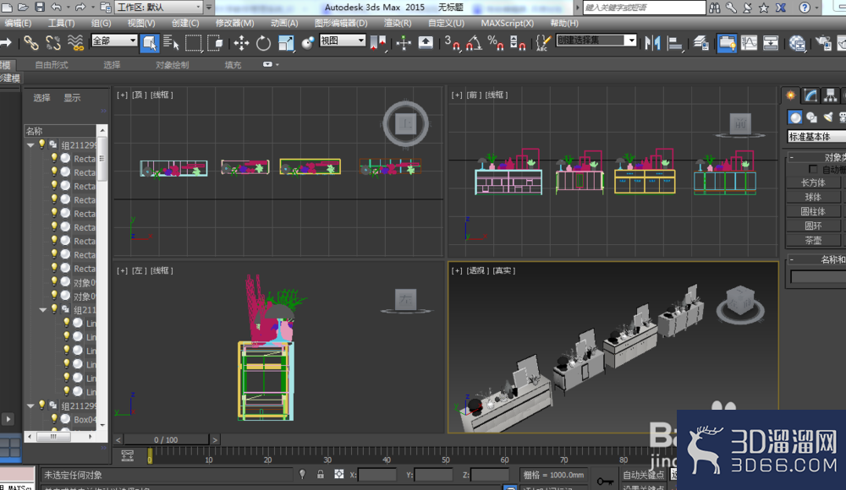Image resolution: width=846 pixels, height=490 pixels.
Task: Open the Mirror tool
Action: [x=652, y=42]
